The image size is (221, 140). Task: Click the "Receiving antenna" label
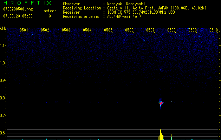[x=81, y=16]
